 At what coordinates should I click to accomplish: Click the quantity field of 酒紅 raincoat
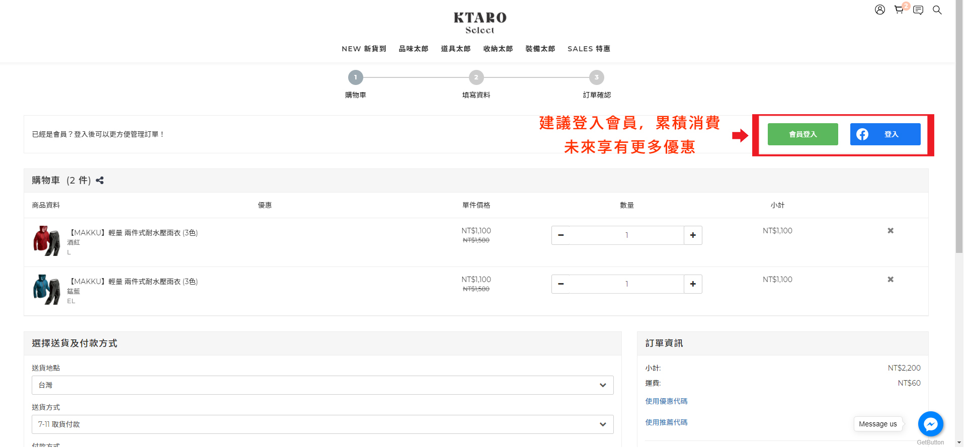pyautogui.click(x=626, y=235)
